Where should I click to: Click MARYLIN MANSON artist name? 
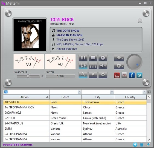[69, 35]
